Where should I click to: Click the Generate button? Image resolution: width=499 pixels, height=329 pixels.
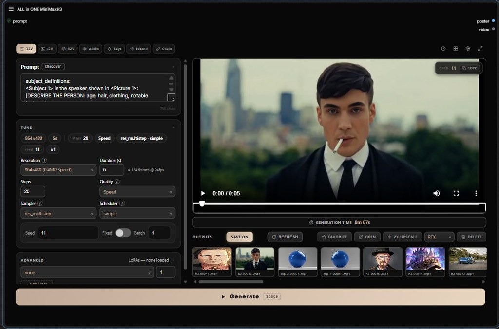pyautogui.click(x=250, y=296)
